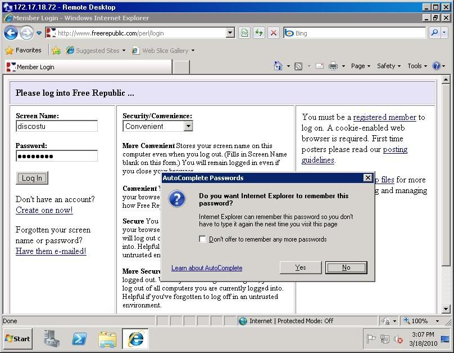This screenshot has width=454, height=353.
Task: Click the Read Mail icon
Action: [320, 66]
